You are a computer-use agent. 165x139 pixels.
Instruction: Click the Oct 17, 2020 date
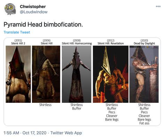(x=34, y=133)
